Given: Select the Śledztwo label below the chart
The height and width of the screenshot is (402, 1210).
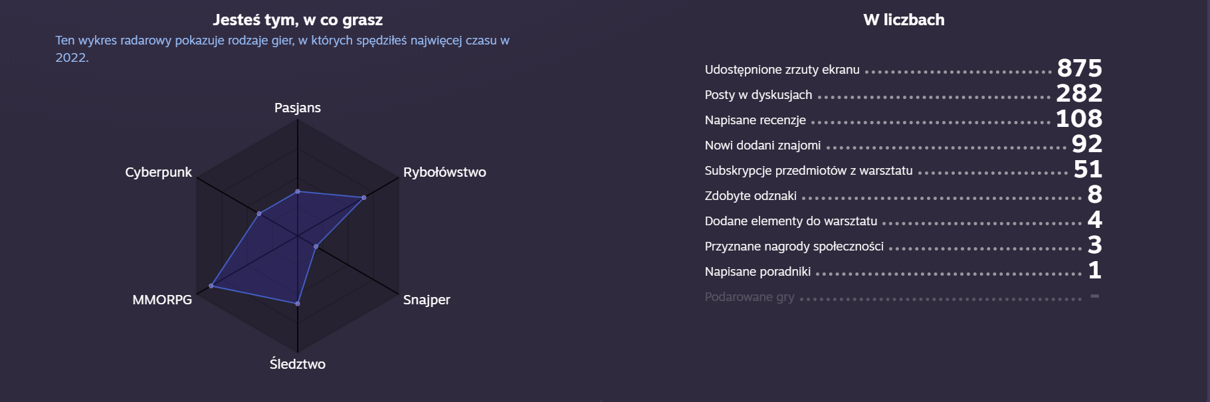Looking at the screenshot, I should (x=297, y=364).
